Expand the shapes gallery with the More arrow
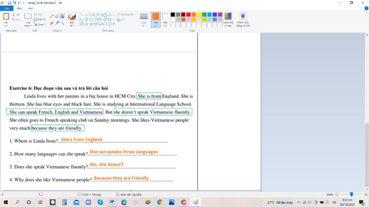Viewport: 369px width, 207px height. point(114,24)
